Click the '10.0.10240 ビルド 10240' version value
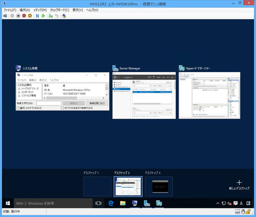 (74, 93)
